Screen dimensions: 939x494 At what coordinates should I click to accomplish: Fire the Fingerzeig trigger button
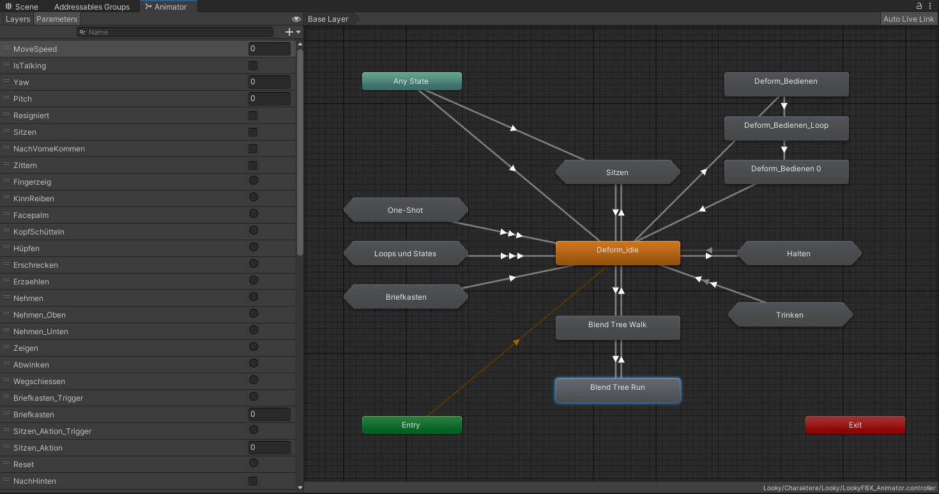pos(253,180)
